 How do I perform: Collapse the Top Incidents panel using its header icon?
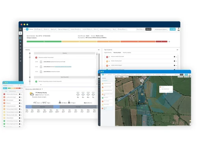tap(177, 50)
